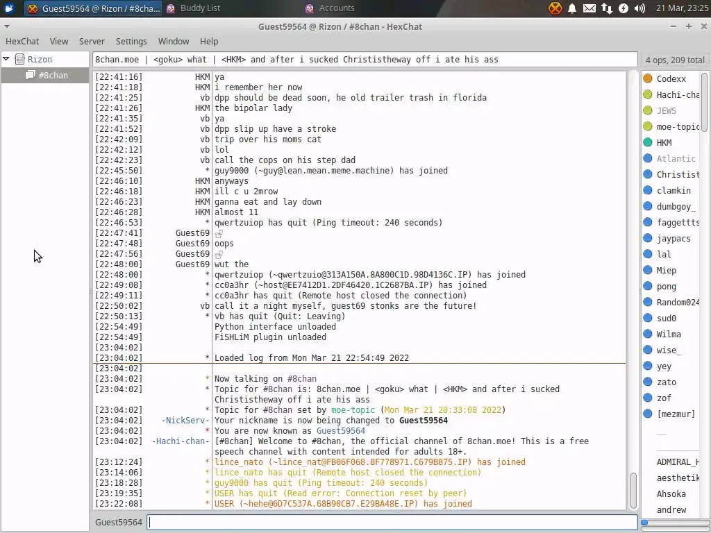Click Guest69's image placeholder at 22:47:41
The image size is (711, 533).
point(219,233)
